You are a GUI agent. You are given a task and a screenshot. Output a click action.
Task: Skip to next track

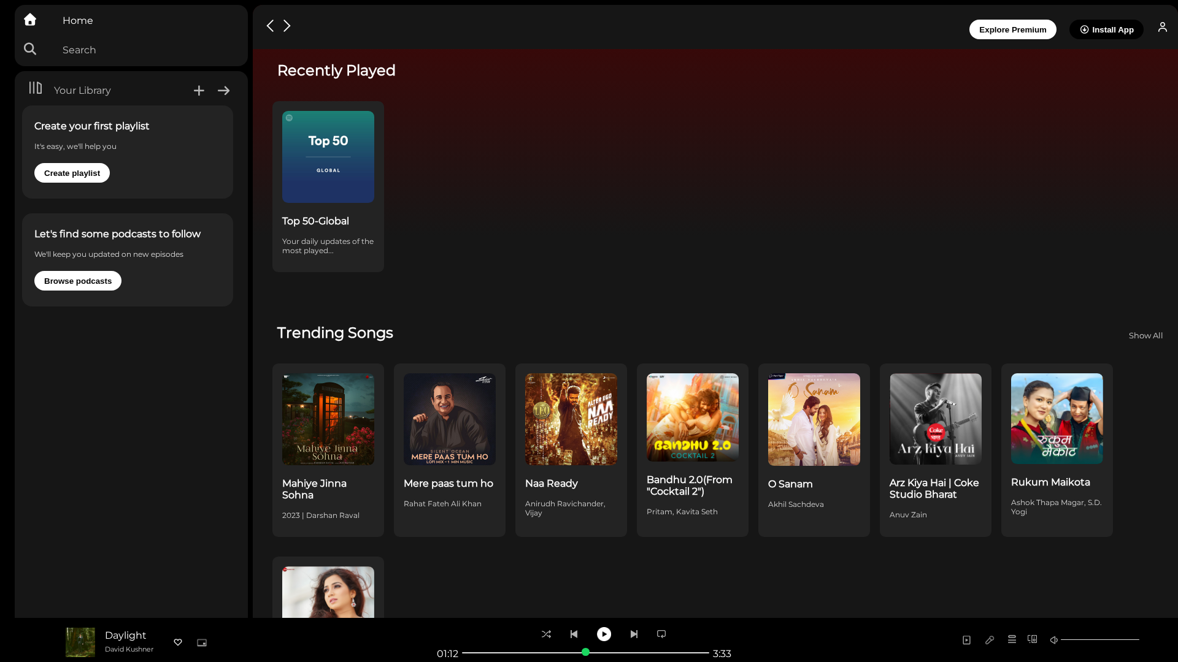coord(634,634)
